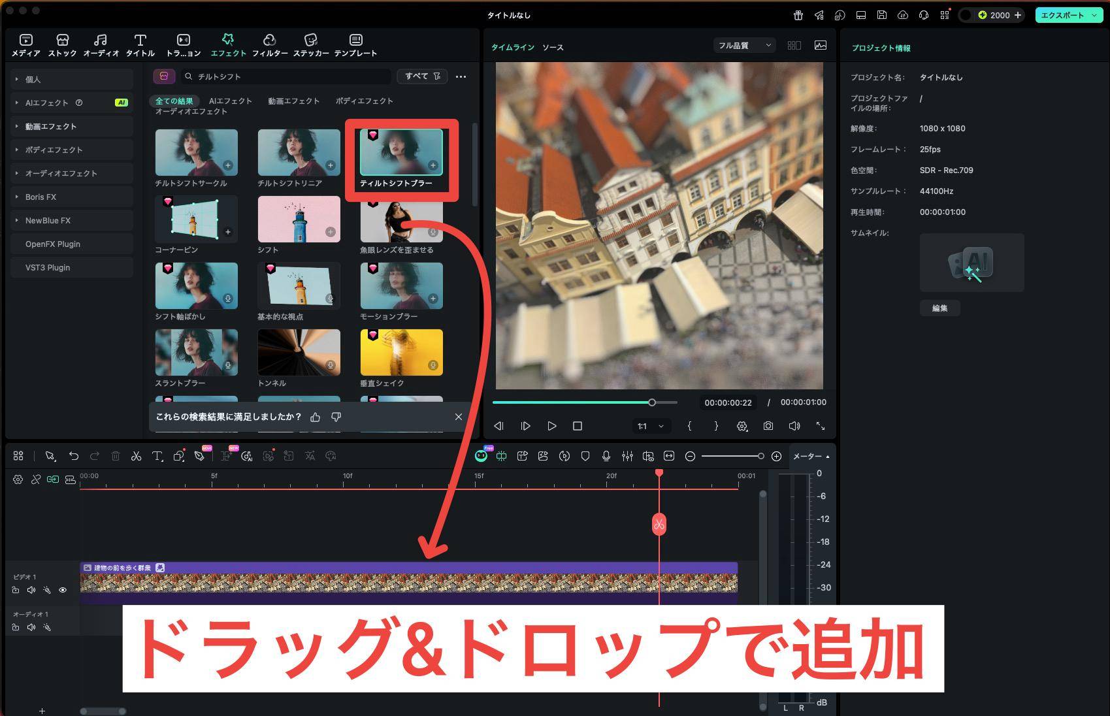Open the テンプレート tab
Viewport: 1110px width, 716px height.
(355, 45)
